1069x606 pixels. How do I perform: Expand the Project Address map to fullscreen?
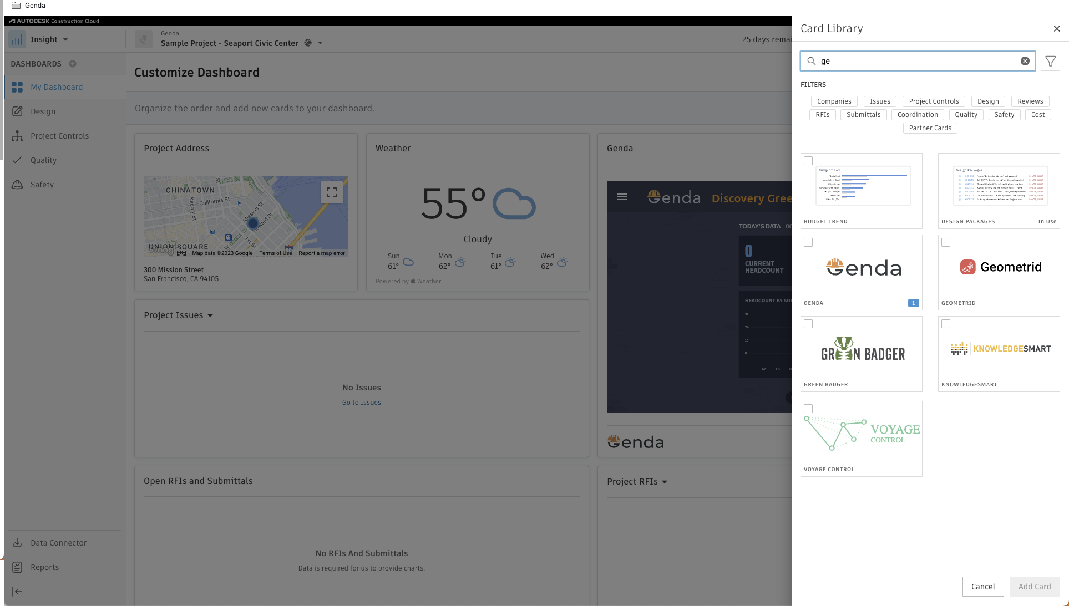(x=332, y=192)
